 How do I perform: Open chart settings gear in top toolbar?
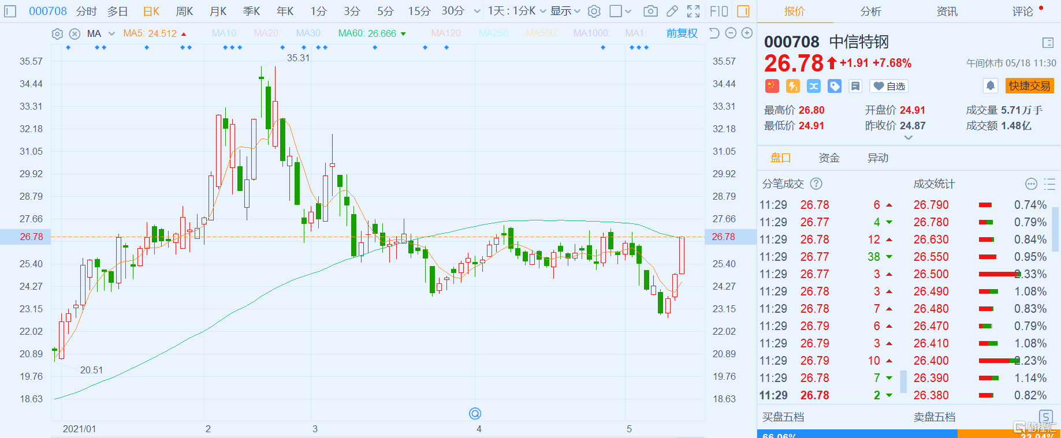point(594,11)
